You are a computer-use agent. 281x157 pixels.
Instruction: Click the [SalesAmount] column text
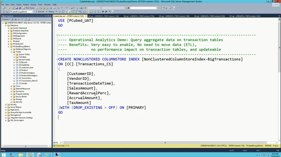pyautogui.click(x=81, y=88)
